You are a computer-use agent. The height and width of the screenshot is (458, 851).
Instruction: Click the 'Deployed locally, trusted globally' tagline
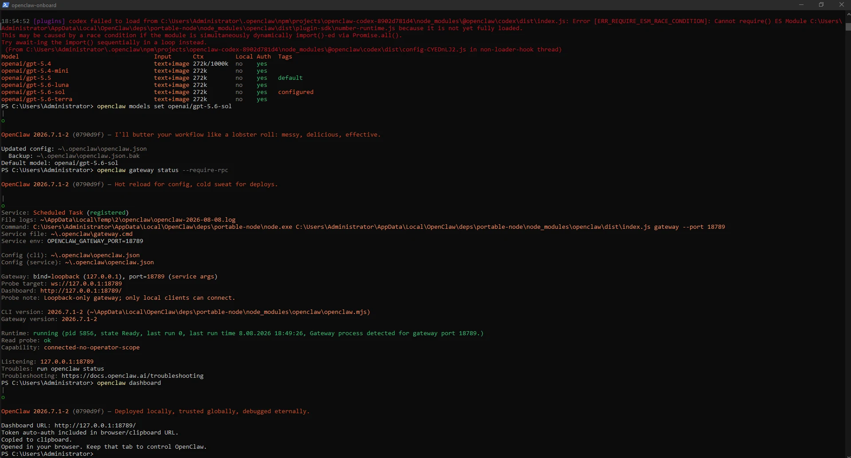212,411
